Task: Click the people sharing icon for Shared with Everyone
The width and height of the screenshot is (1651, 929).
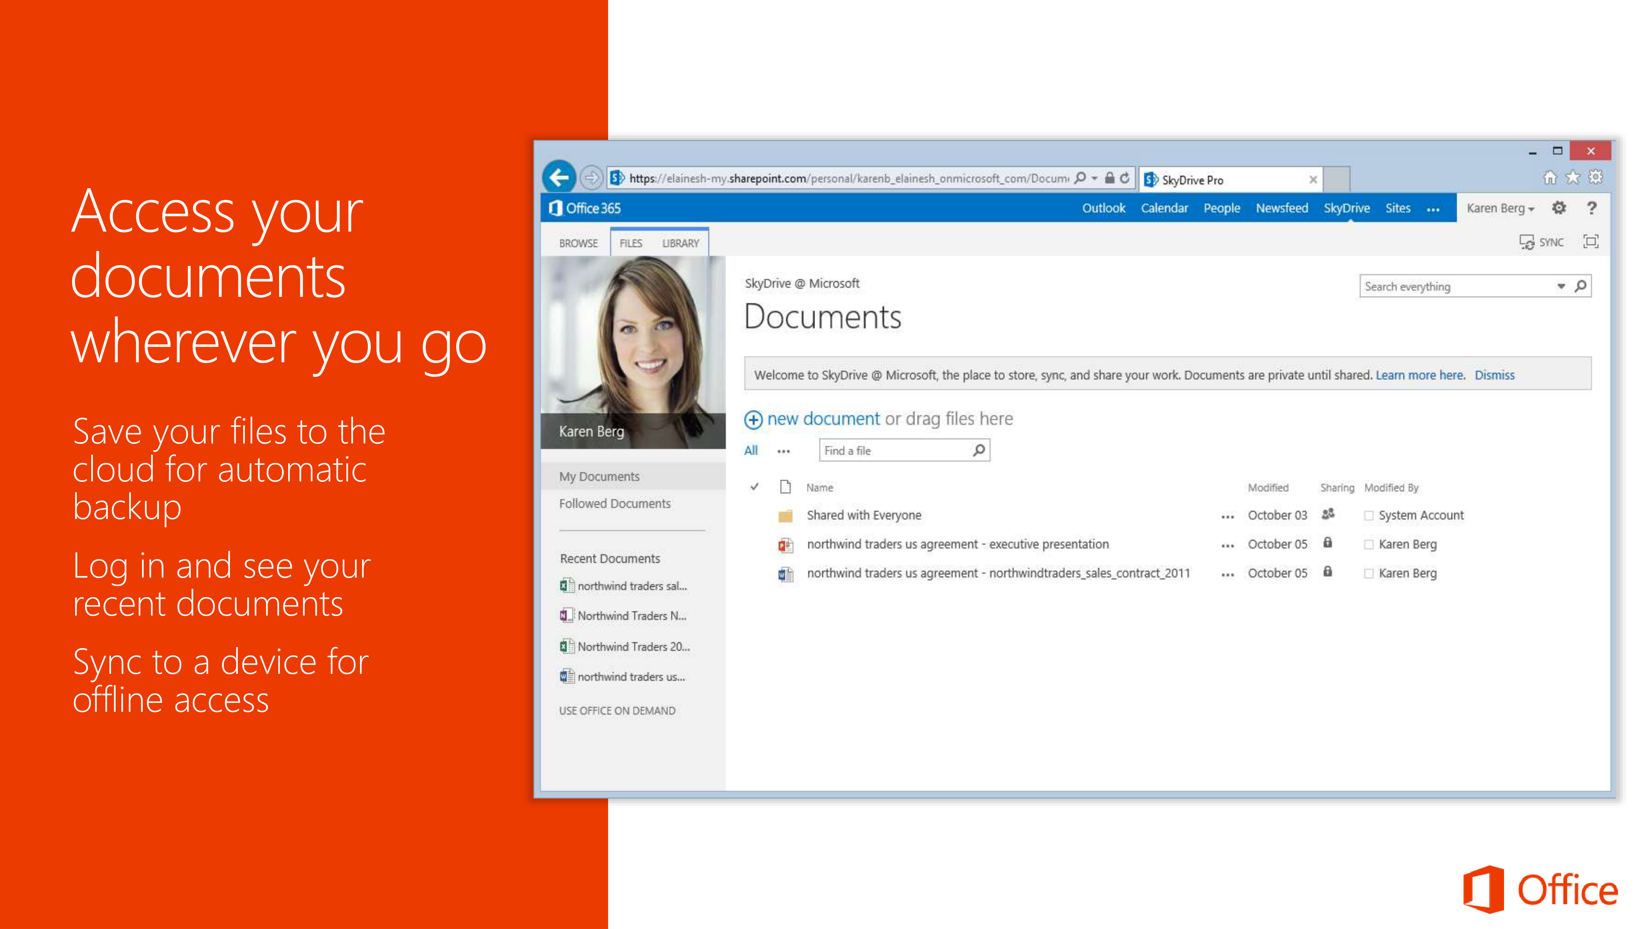Action: [1328, 514]
